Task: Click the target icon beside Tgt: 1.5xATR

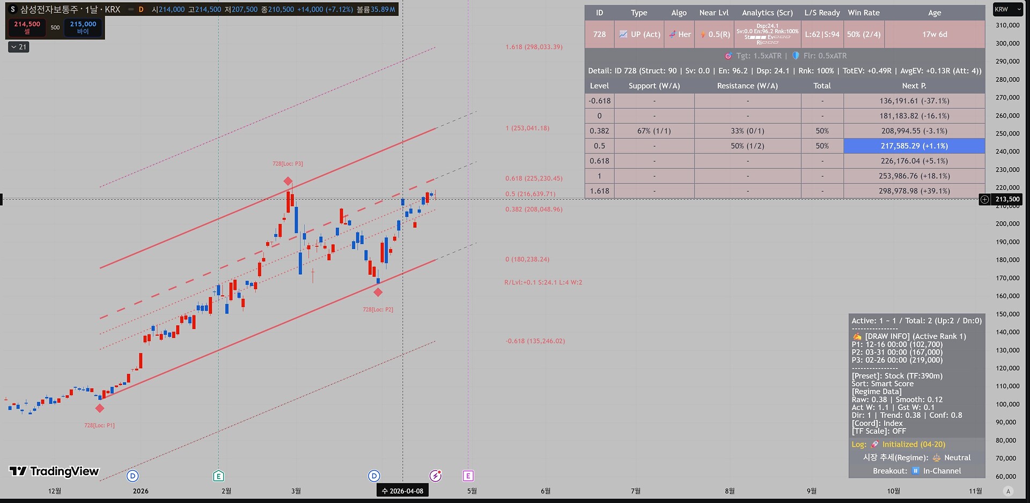Action: tap(728, 56)
